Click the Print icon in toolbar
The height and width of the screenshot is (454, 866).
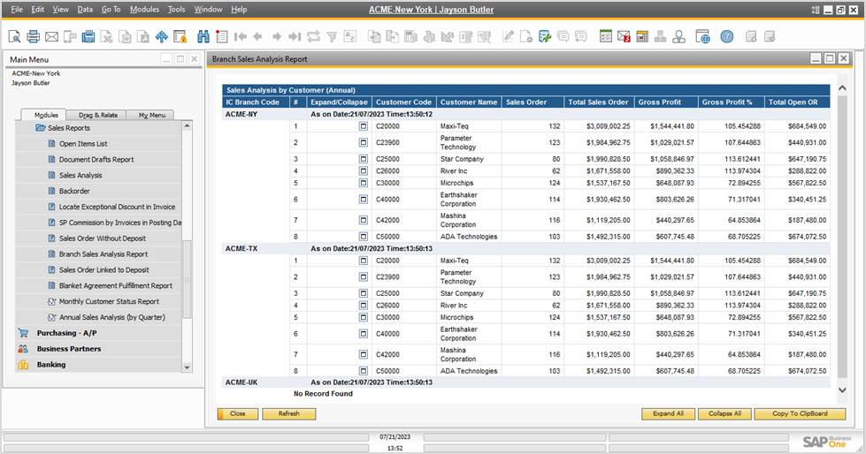pos(33,36)
